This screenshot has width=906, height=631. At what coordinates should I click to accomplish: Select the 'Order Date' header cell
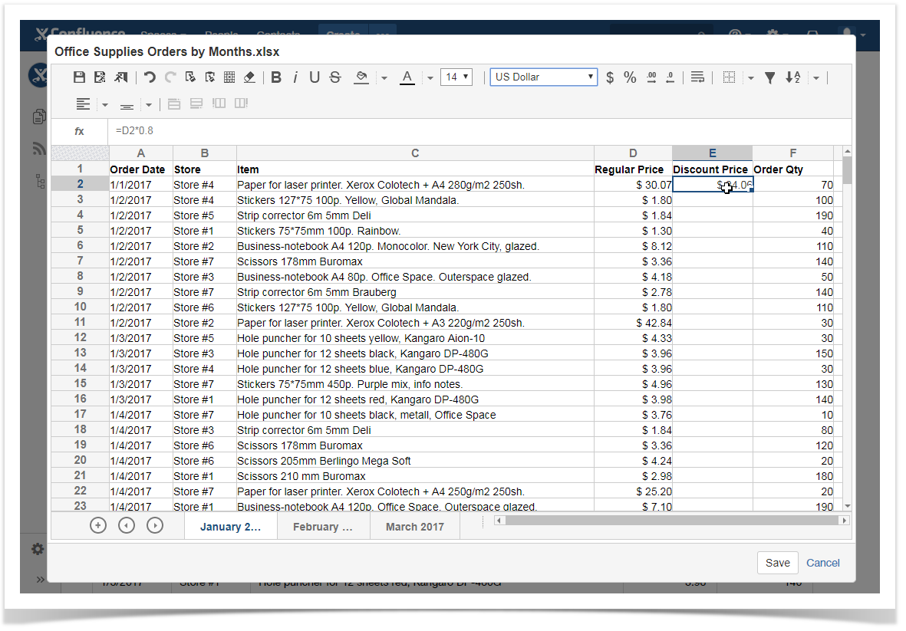tap(141, 169)
